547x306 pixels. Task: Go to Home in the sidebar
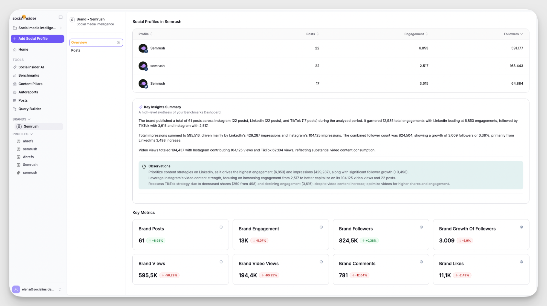click(x=23, y=50)
